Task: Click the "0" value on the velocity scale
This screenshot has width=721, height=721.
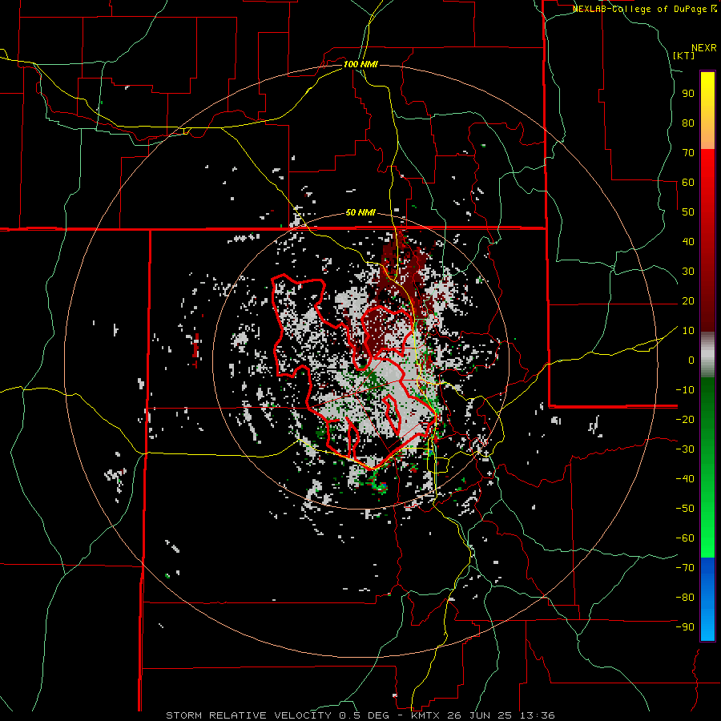Action: (691, 360)
